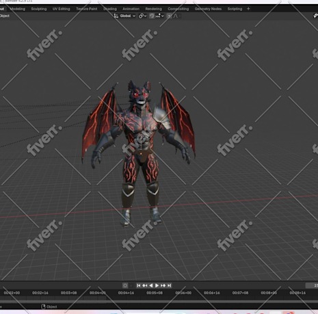318x314 pixels.
Task: Open the Global orientation dropdown
Action: tap(128, 16)
